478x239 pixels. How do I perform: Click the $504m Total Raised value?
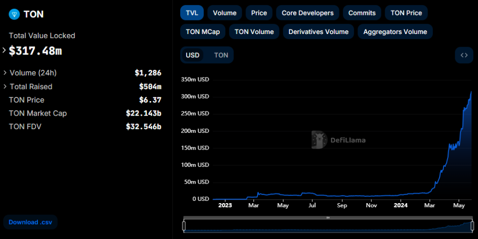click(150, 86)
